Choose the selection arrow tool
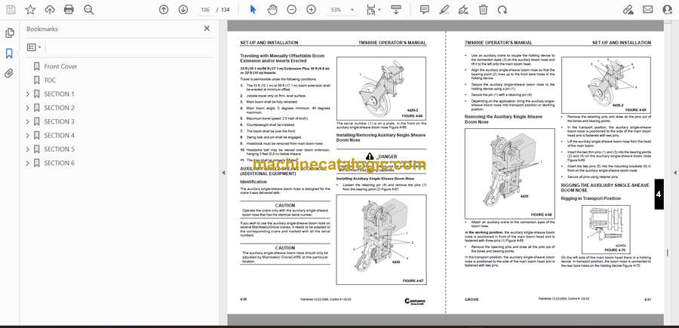 pos(253,10)
